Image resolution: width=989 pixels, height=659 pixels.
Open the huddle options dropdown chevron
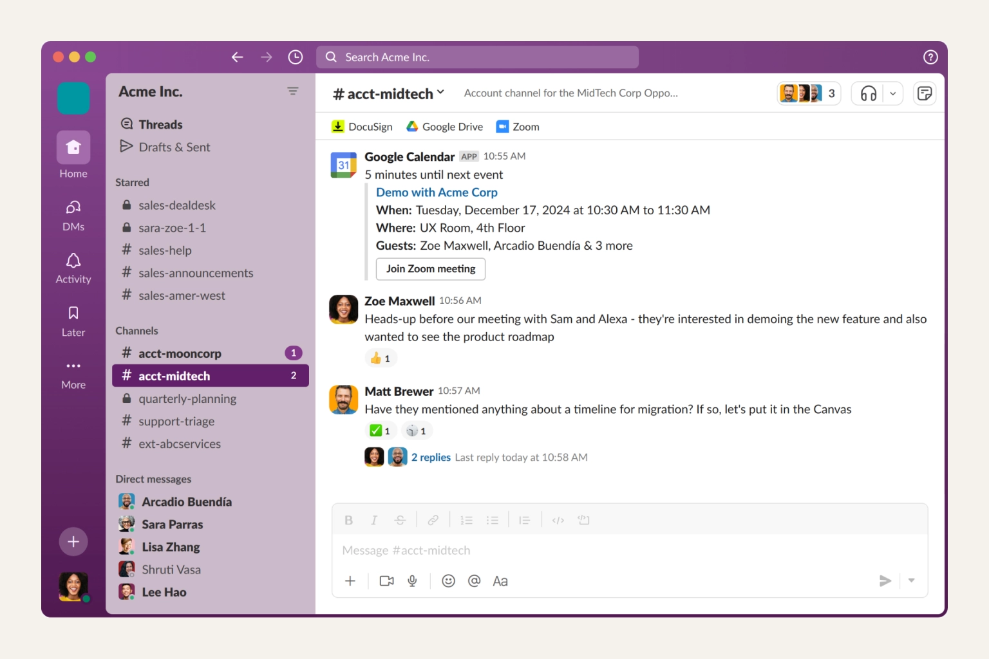(x=893, y=94)
